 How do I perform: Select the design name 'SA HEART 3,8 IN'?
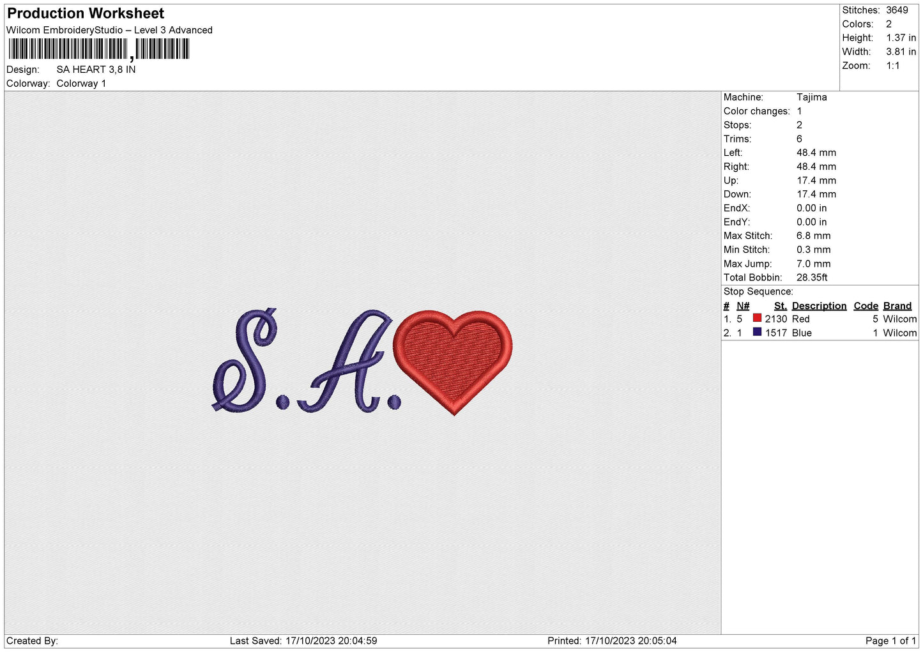[96, 70]
